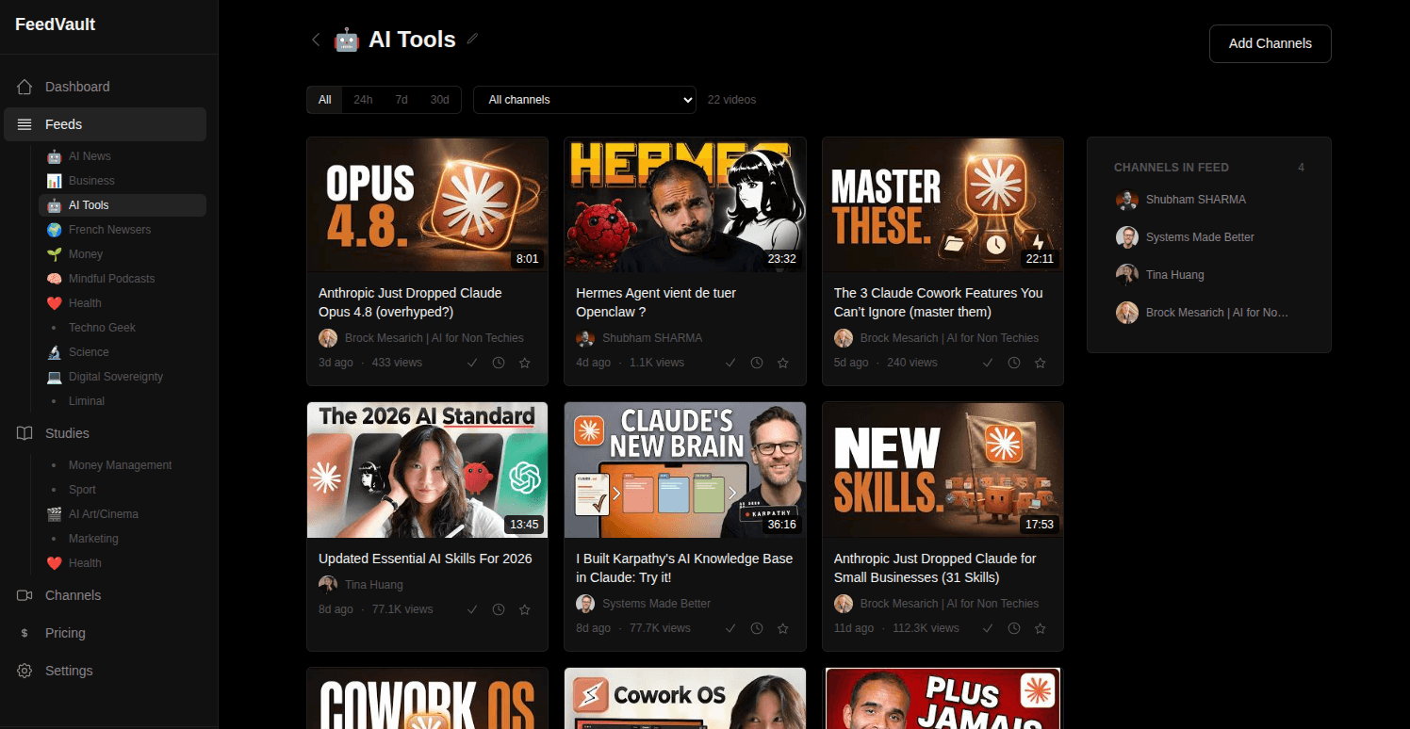Save Essential AI Skills video for later
The height and width of the screenshot is (729, 1410).
[499, 609]
